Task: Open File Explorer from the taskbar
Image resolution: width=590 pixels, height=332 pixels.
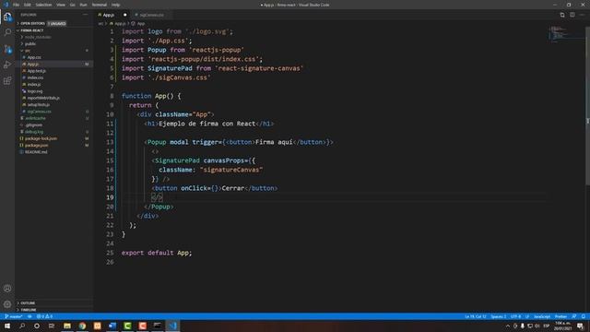Action: coord(67,326)
